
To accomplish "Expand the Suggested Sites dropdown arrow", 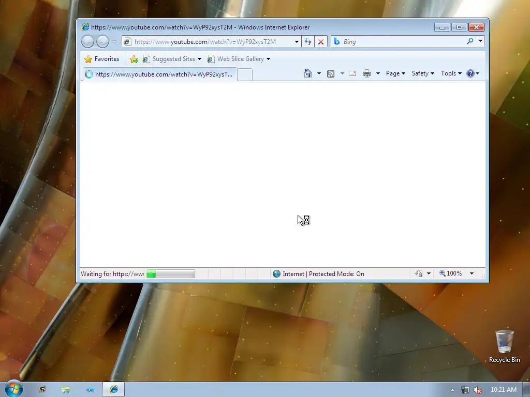I will 199,59.
